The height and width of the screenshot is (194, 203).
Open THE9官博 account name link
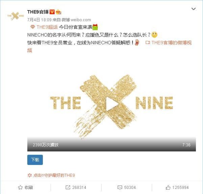(x=38, y=12)
